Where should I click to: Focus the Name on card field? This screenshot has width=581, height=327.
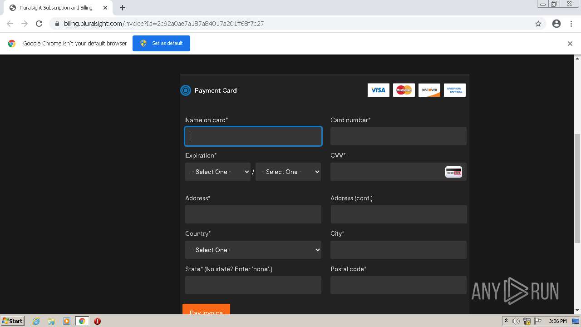253,136
